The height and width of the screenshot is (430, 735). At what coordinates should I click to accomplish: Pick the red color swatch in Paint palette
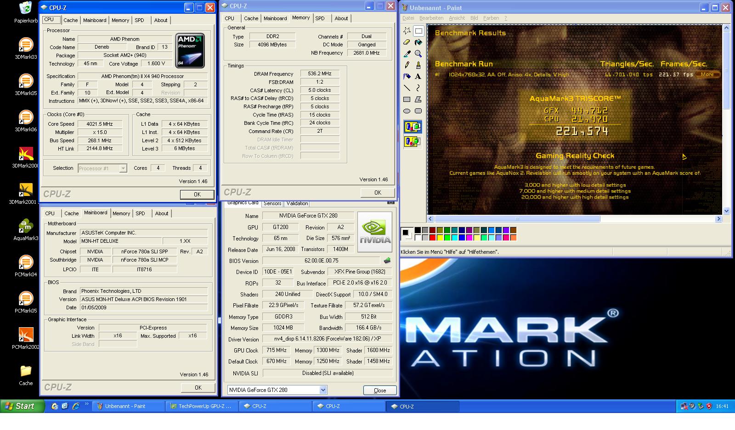pyautogui.click(x=432, y=238)
